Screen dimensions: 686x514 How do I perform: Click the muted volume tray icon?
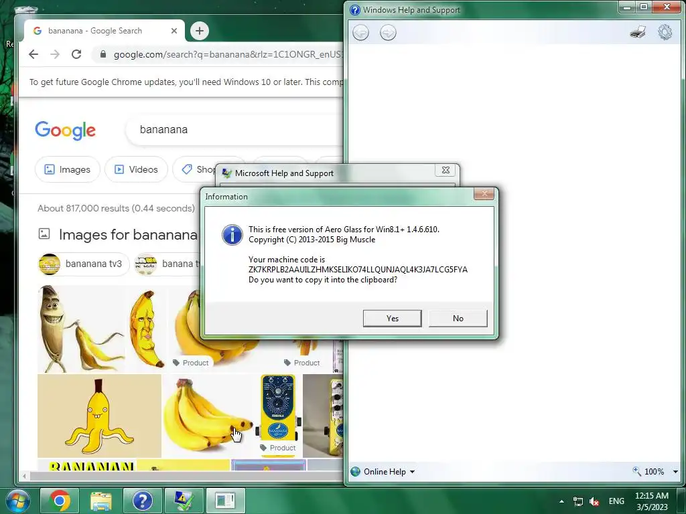tap(594, 501)
